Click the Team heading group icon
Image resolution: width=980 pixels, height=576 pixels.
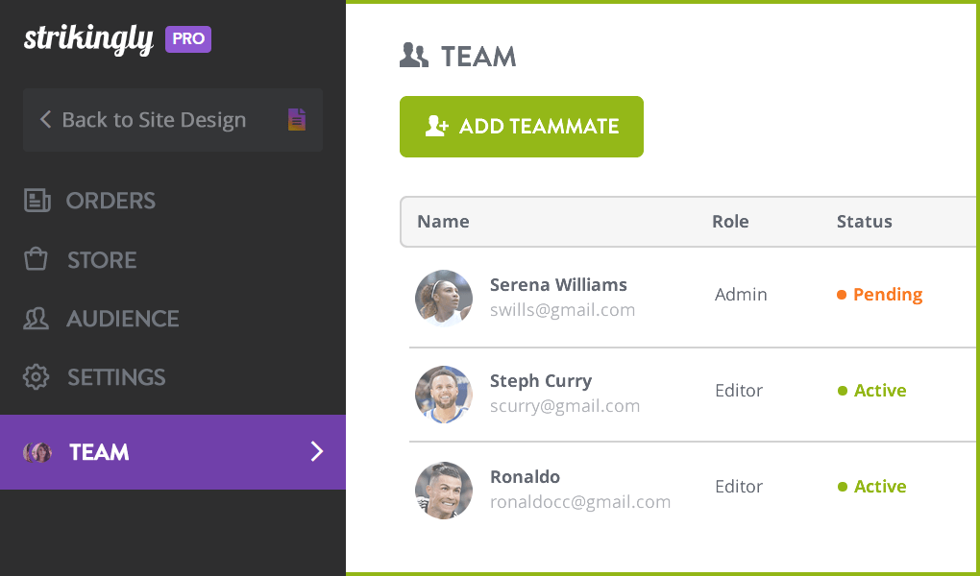coord(413,55)
